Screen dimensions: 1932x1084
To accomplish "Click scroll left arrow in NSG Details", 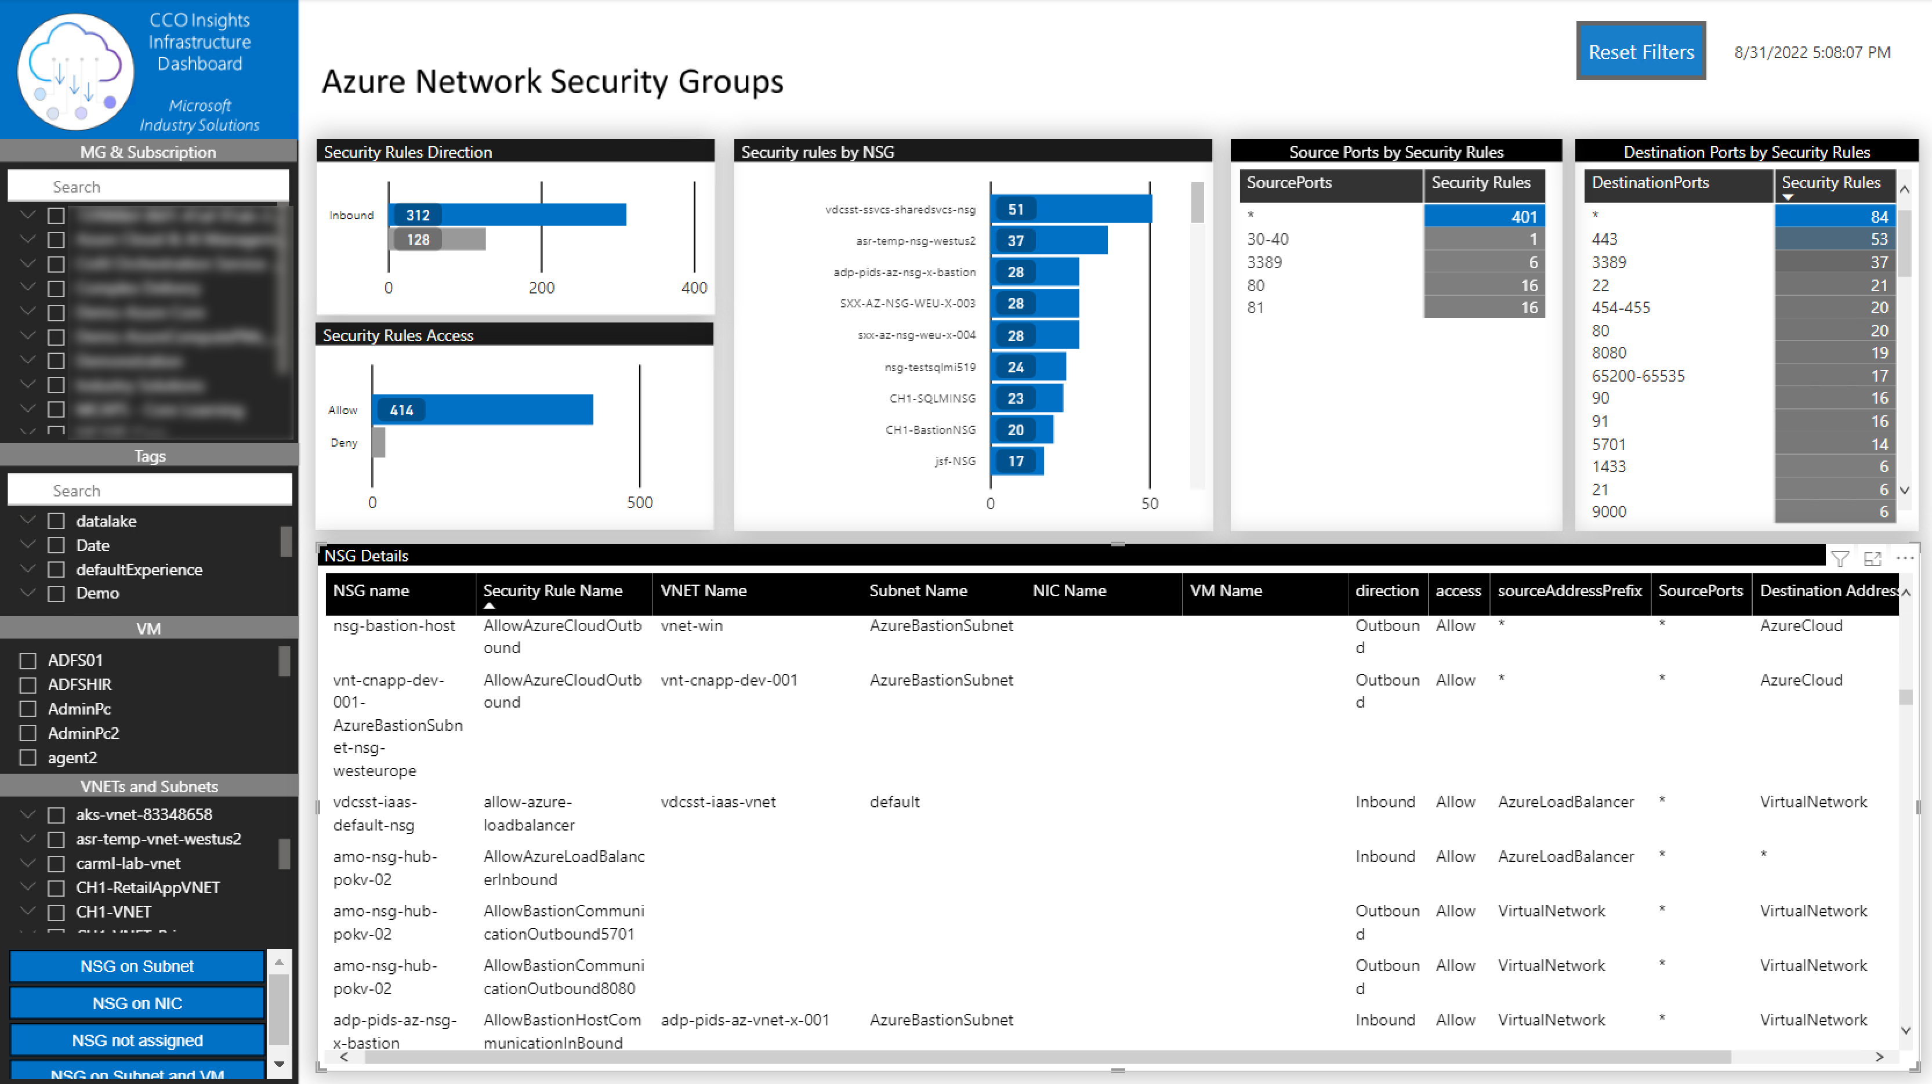I will click(x=345, y=1056).
